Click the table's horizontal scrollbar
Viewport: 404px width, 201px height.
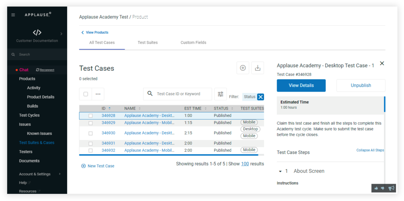[x=169, y=155]
